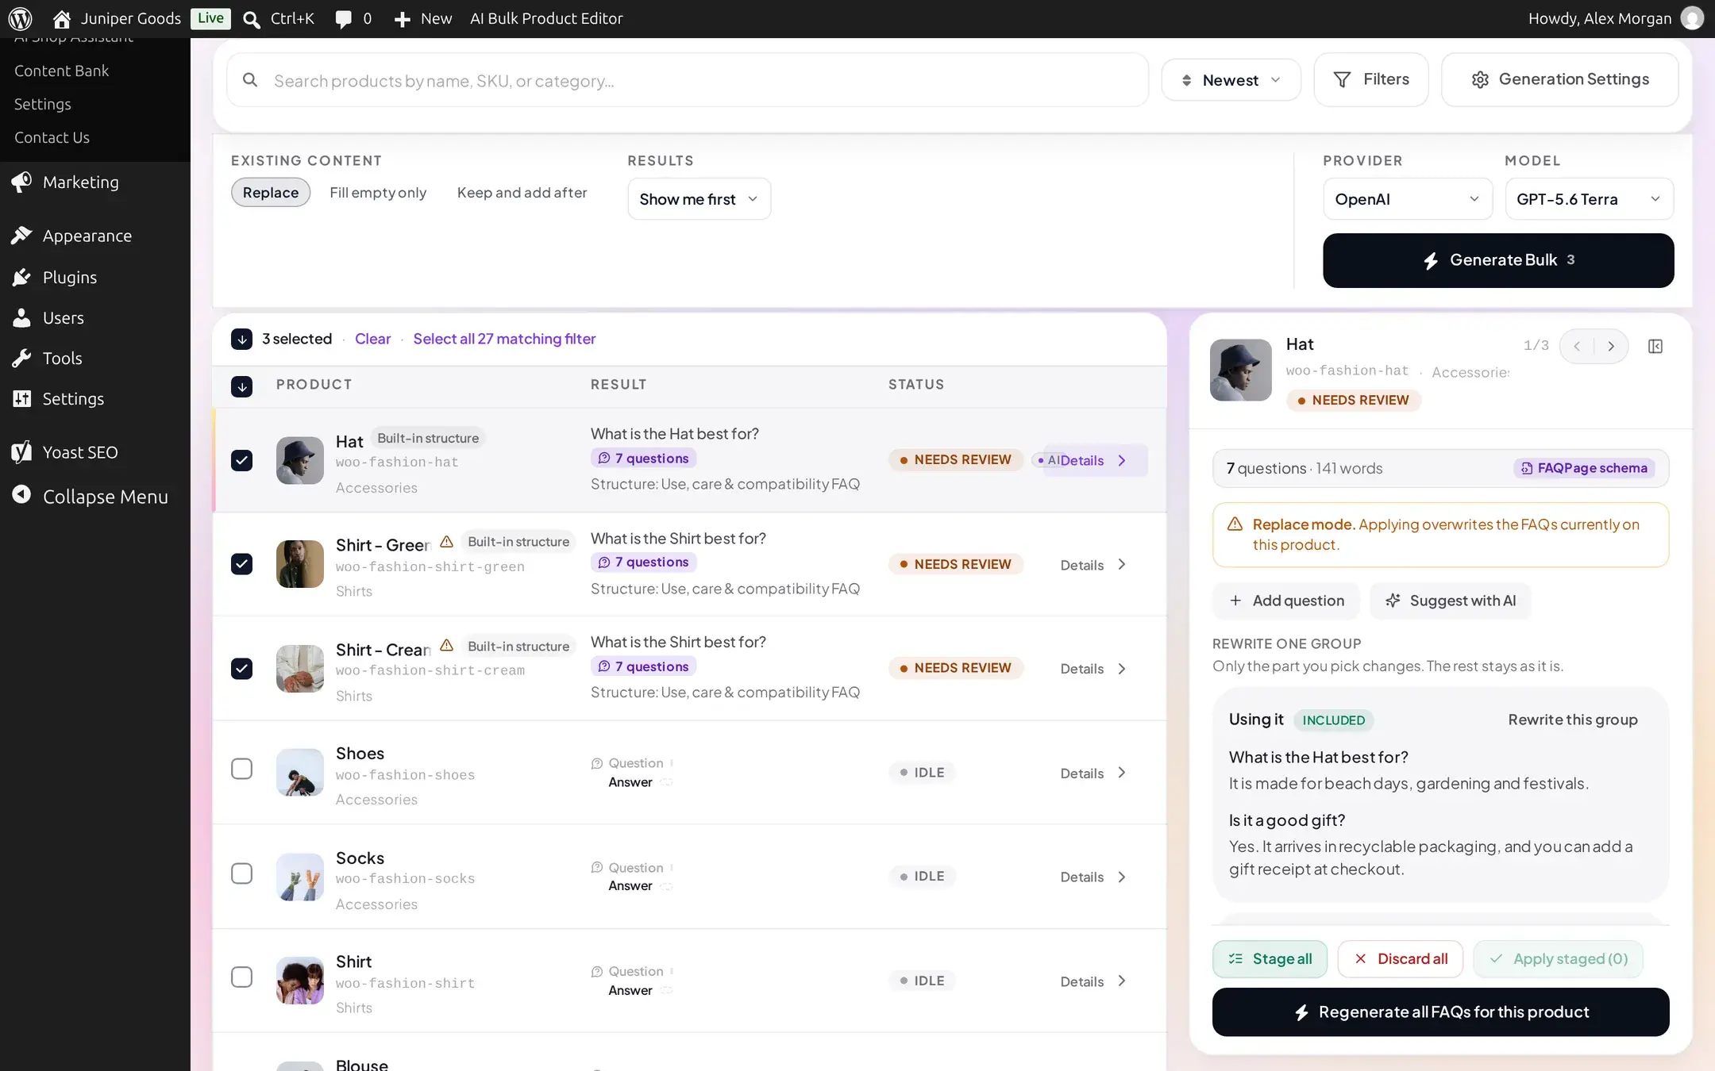Click the warning icon beside Shirt - Cream
The height and width of the screenshot is (1071, 1715).
tap(446, 646)
